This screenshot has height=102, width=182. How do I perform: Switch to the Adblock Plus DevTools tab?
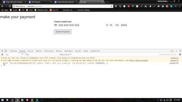(x=95, y=51)
